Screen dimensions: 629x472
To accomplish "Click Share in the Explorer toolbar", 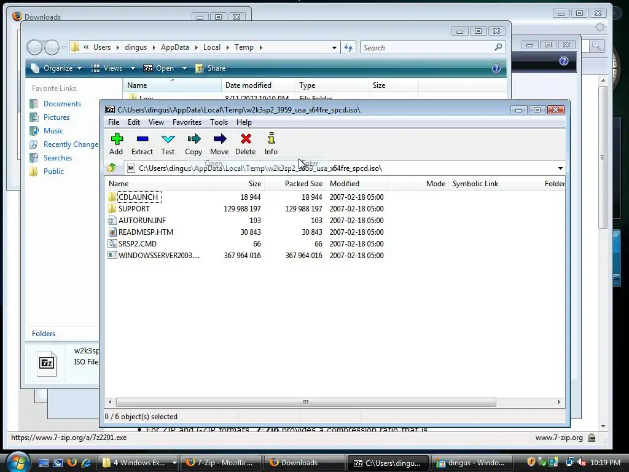I will click(x=211, y=68).
